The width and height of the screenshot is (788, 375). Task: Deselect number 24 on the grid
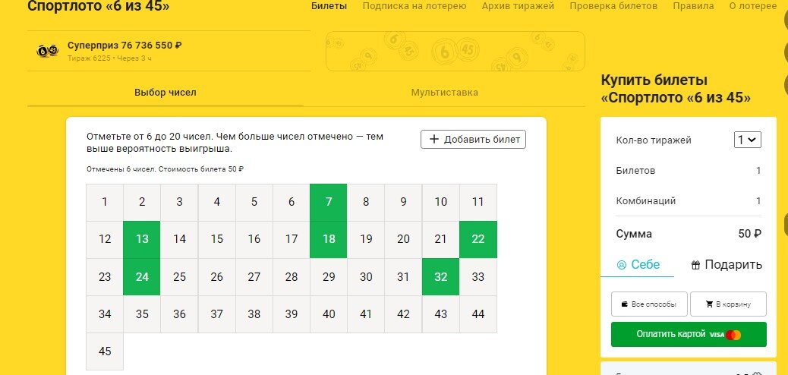click(x=142, y=277)
